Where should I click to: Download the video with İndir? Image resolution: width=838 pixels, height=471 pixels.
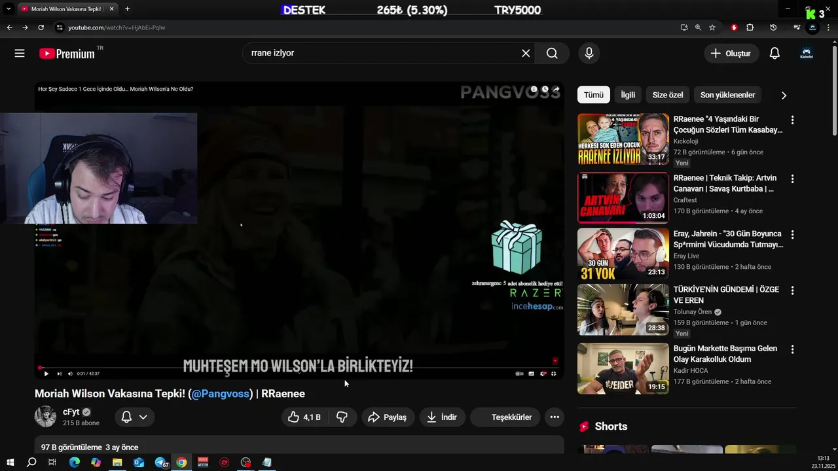tap(442, 417)
